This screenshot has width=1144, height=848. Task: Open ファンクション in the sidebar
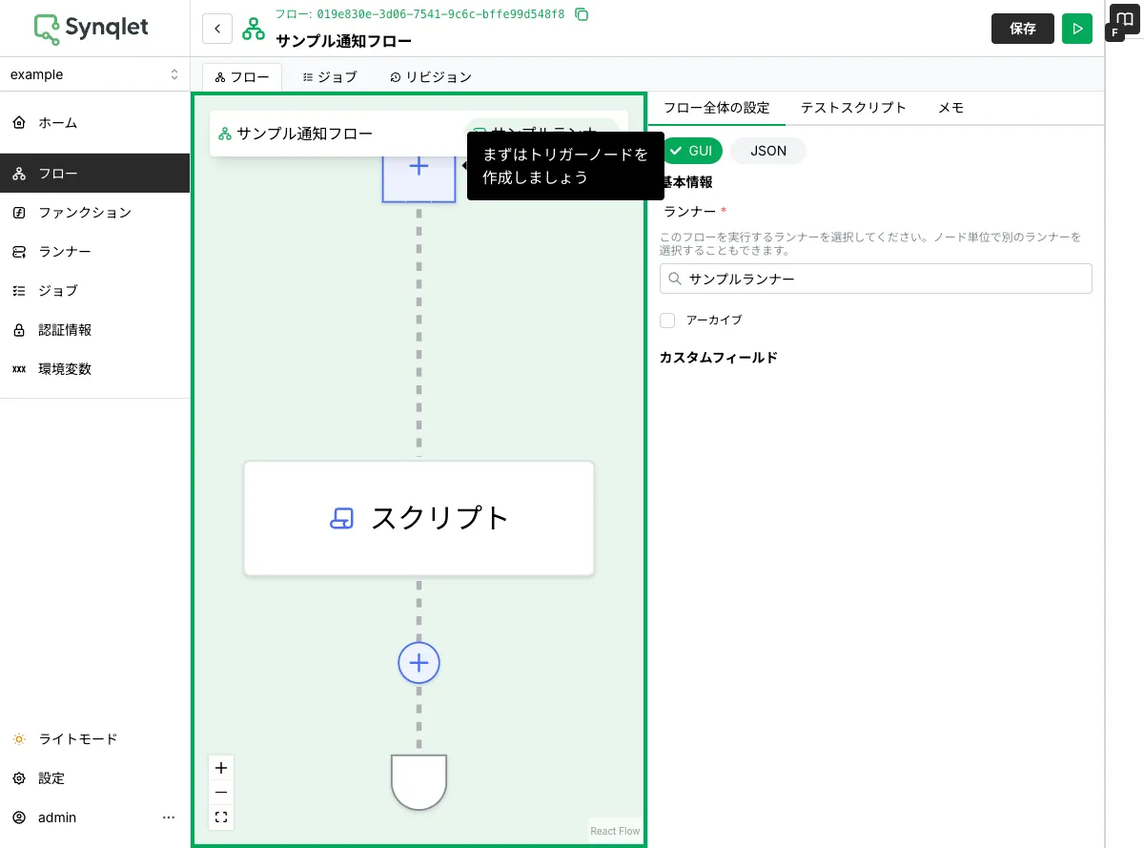94,213
